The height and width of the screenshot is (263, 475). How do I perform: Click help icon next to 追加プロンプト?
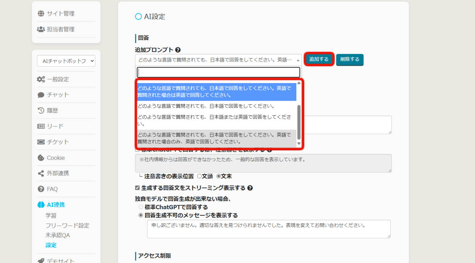[178, 50]
